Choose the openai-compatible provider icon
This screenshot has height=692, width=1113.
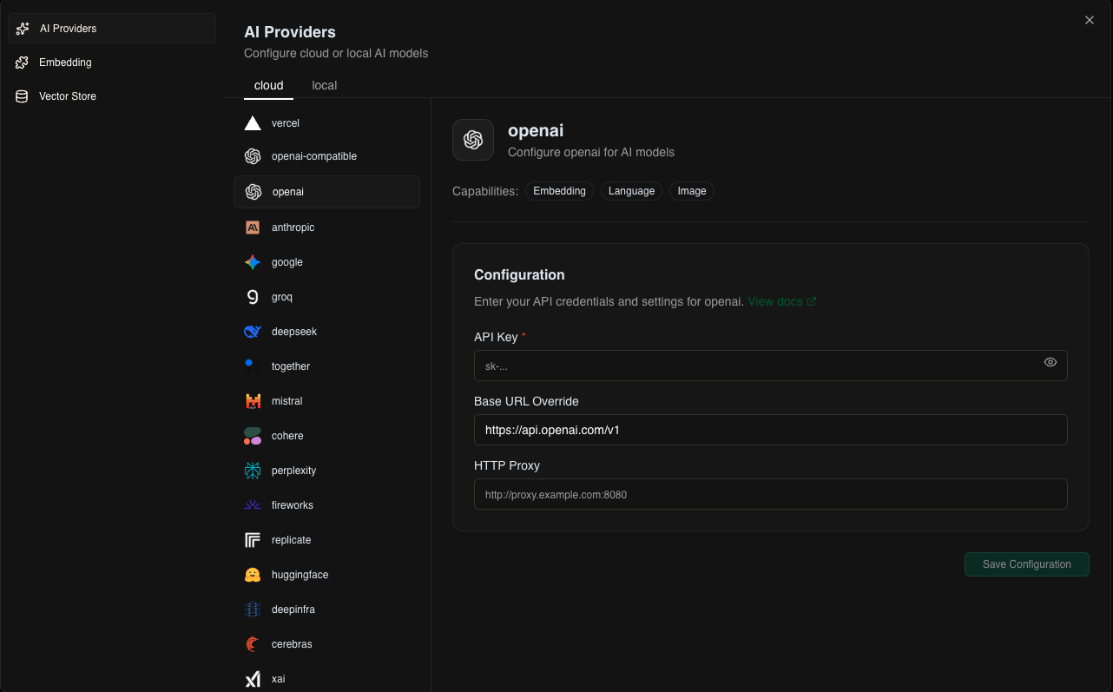pos(253,156)
